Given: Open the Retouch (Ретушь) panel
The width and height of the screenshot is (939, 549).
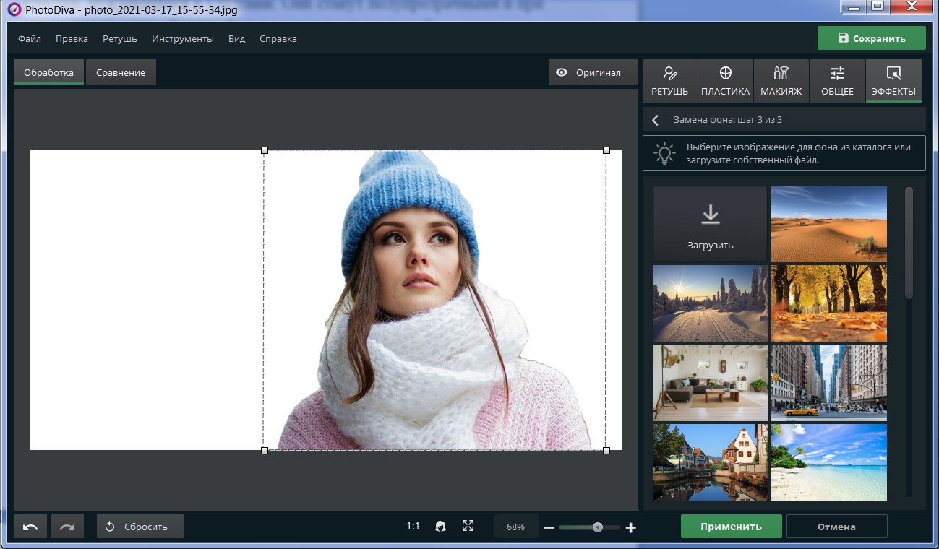Looking at the screenshot, I should coord(669,81).
